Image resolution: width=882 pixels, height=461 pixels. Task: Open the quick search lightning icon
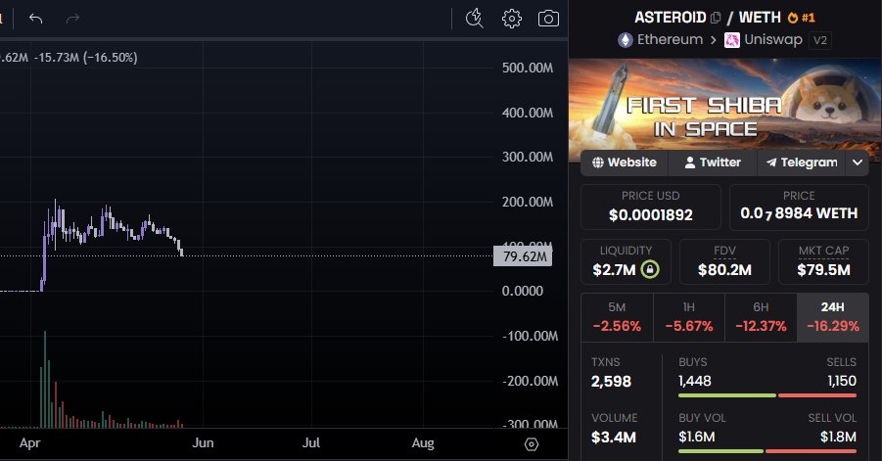pos(474,19)
